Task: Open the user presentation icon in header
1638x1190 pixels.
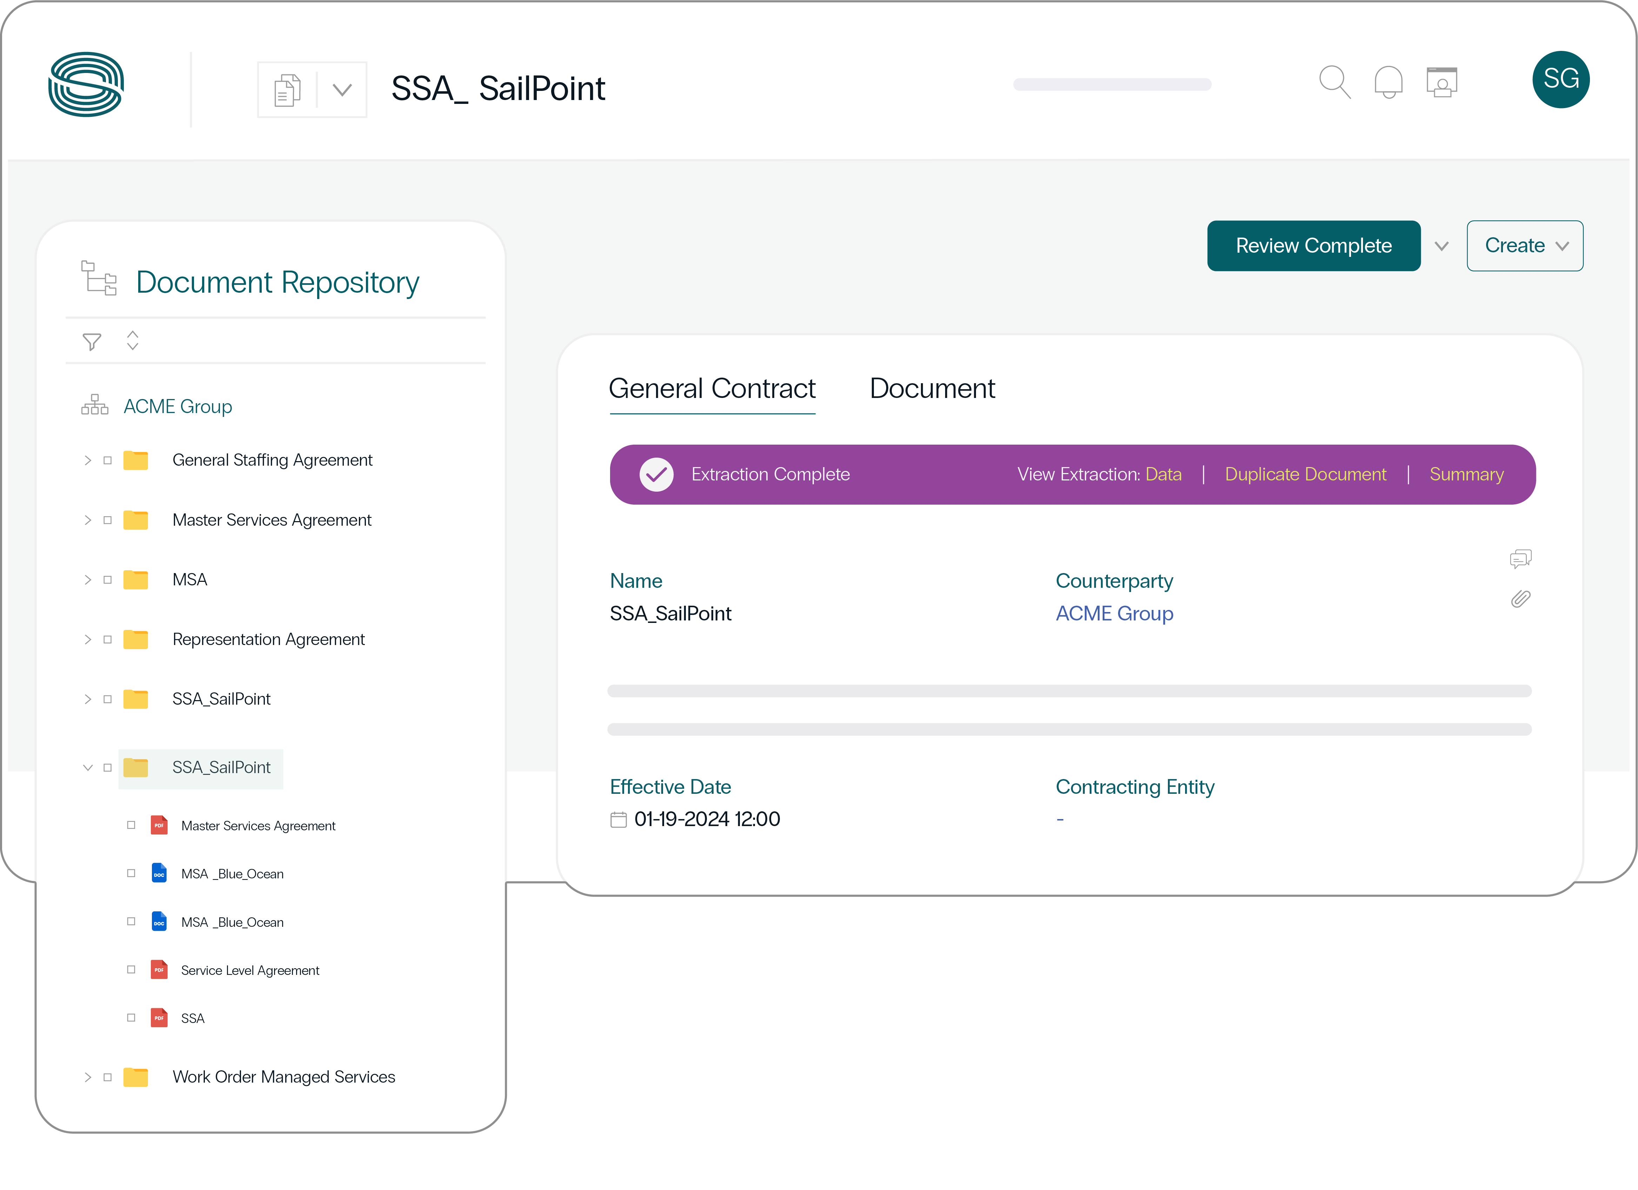Action: coord(1442,82)
